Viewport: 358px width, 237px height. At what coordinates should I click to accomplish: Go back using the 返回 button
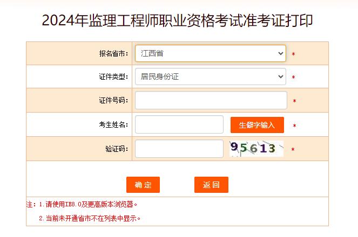click(x=211, y=185)
